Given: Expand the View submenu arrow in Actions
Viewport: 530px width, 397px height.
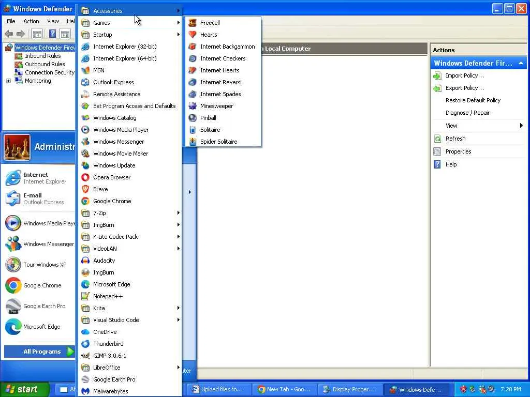Looking at the screenshot, I should tap(521, 126).
